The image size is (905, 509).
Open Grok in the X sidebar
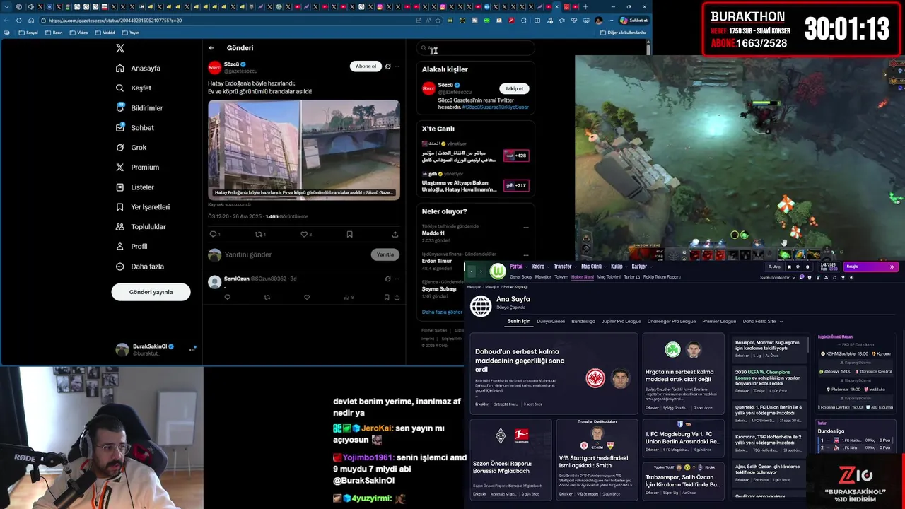pos(131,148)
